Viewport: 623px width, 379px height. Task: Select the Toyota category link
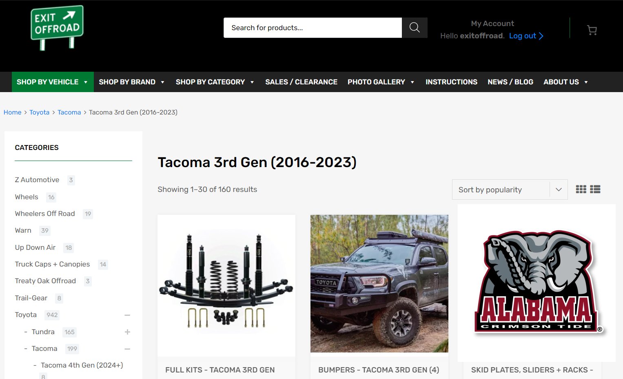pyautogui.click(x=26, y=315)
